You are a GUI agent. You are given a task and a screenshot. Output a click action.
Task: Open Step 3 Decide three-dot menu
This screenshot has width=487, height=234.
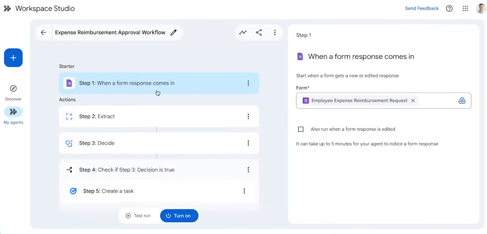coord(248,143)
